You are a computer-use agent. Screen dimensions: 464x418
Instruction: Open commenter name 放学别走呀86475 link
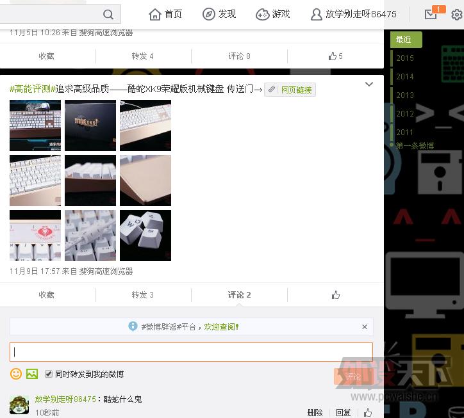point(65,399)
